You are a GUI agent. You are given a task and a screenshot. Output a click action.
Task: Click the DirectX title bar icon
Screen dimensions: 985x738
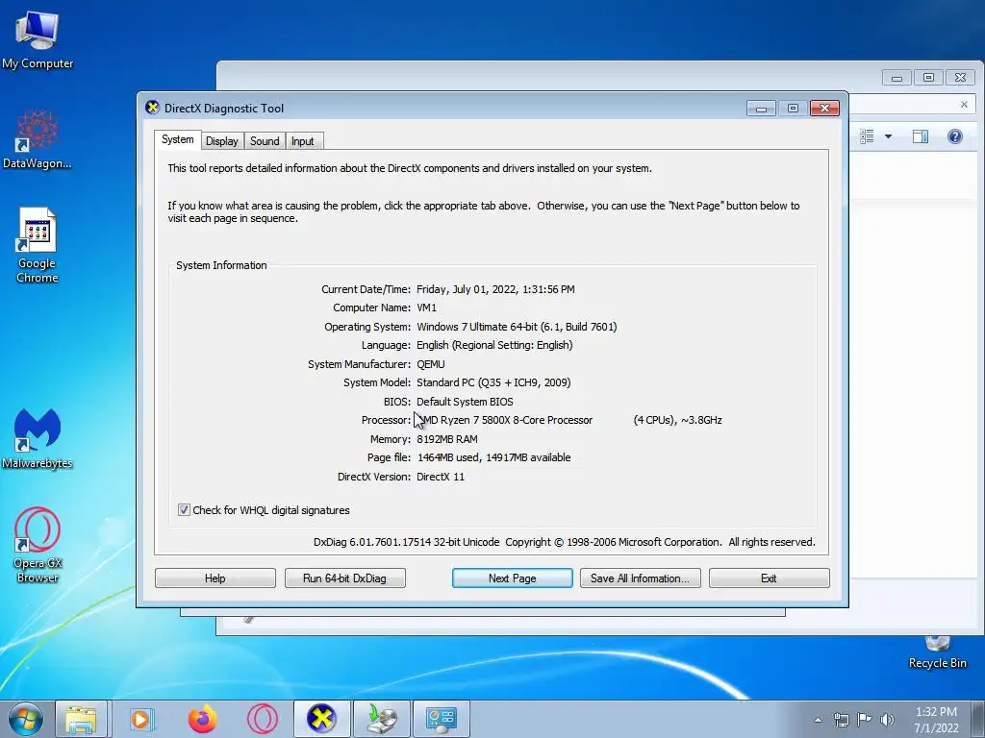[x=152, y=108]
